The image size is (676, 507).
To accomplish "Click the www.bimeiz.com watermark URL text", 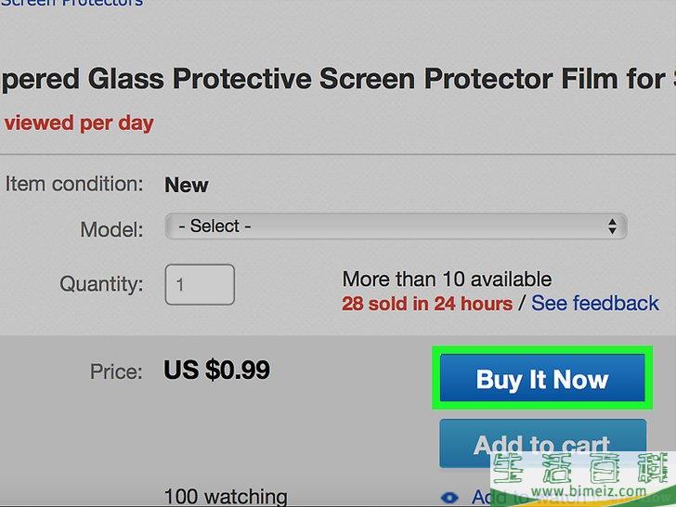I will point(589,491).
